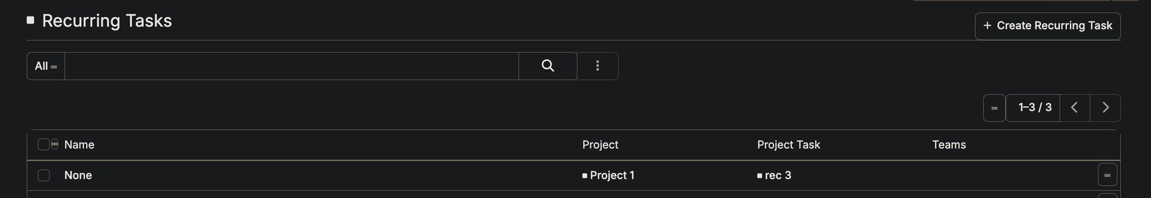Sort by the Project column header
Image resolution: width=1151 pixels, height=198 pixels.
(x=600, y=145)
